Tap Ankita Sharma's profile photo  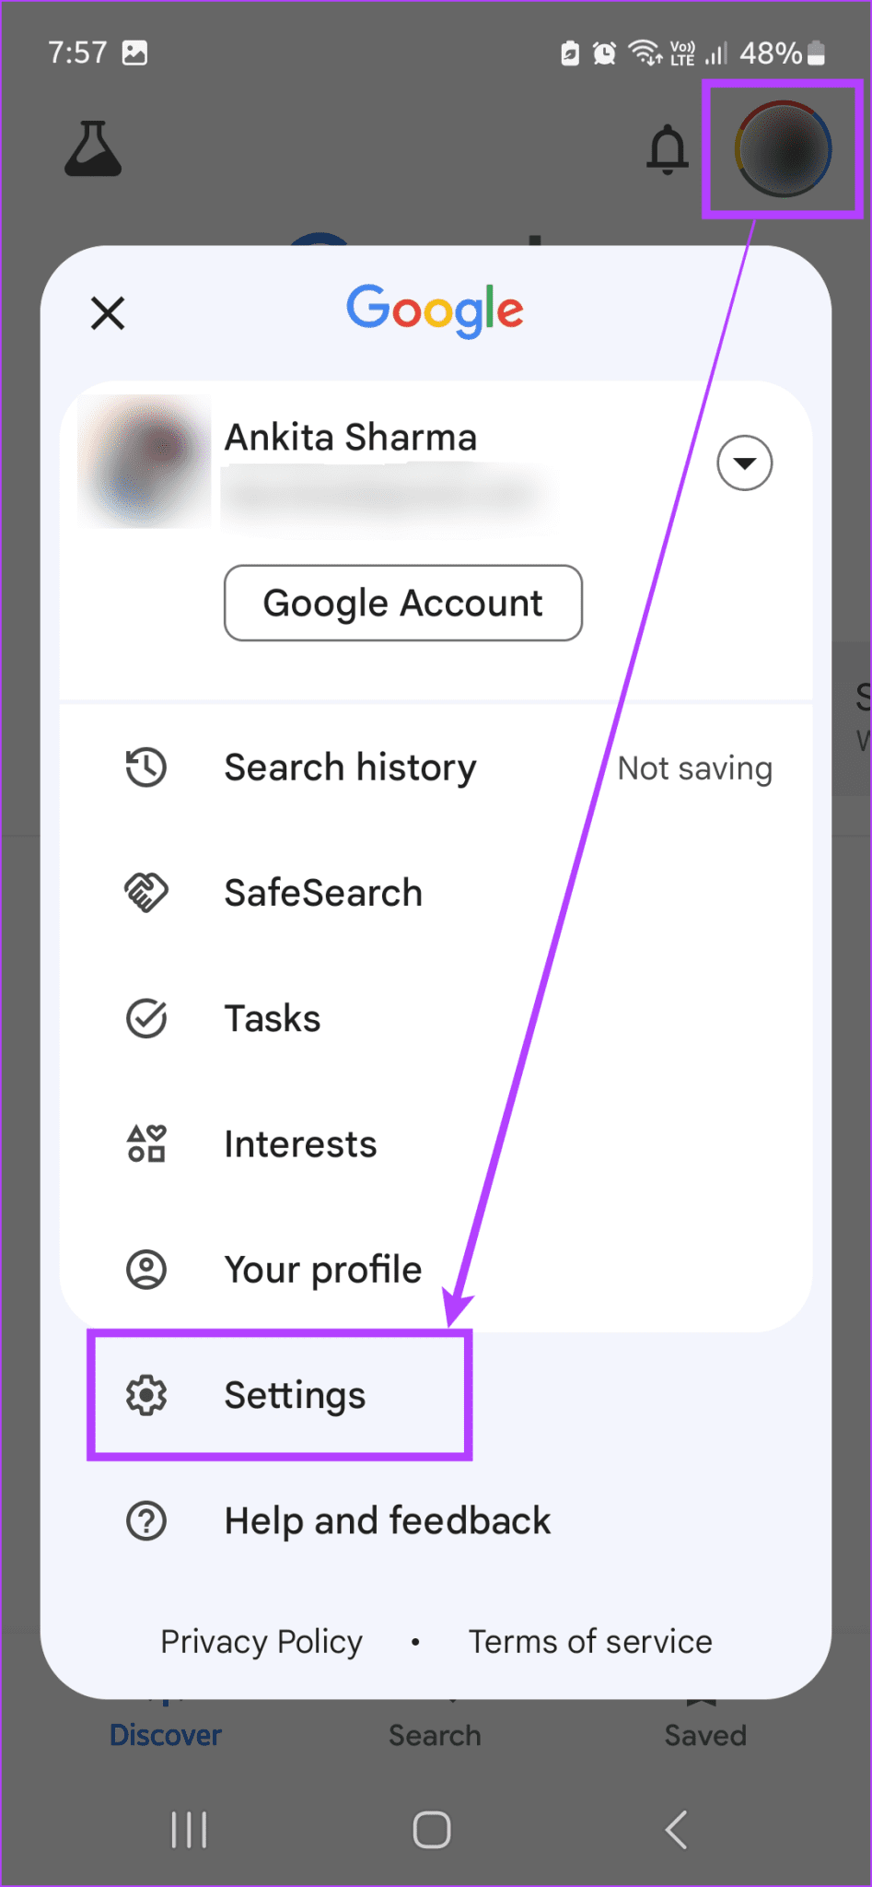point(145,462)
